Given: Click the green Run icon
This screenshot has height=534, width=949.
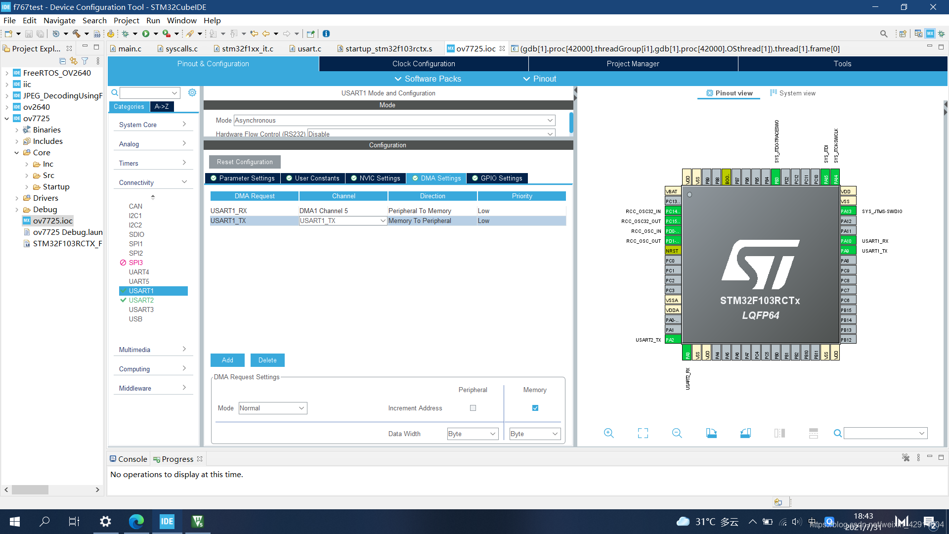Looking at the screenshot, I should click(x=146, y=34).
